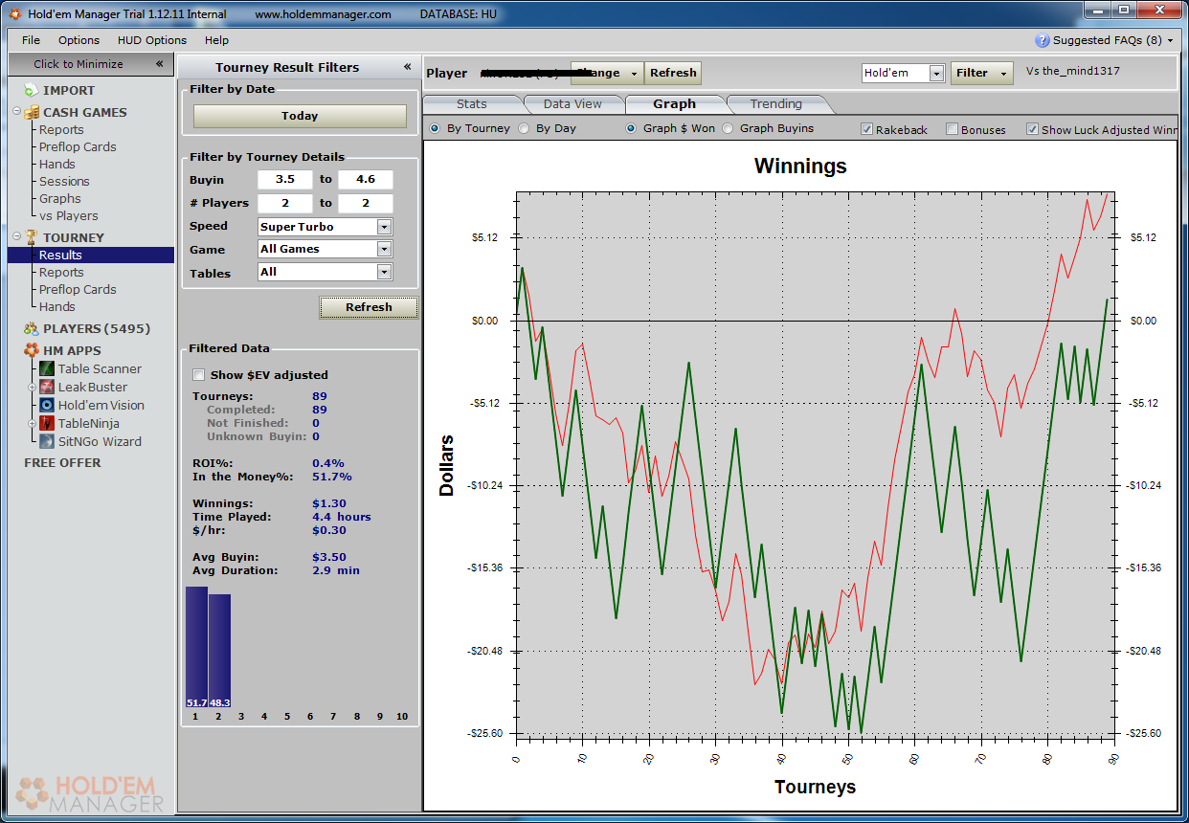Image resolution: width=1189 pixels, height=823 pixels.
Task: Open the Hold'em game type dropdown
Action: tap(935, 74)
